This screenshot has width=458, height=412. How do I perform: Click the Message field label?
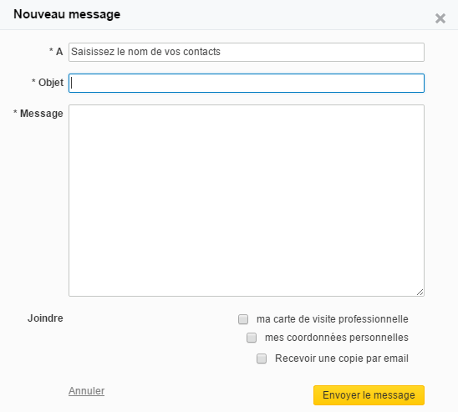[x=42, y=114]
